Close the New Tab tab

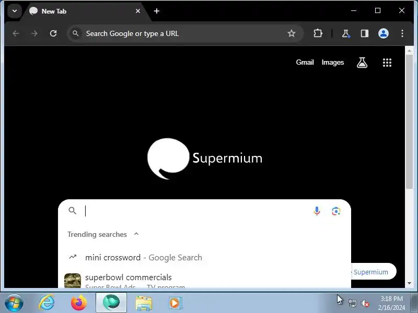pyautogui.click(x=138, y=11)
